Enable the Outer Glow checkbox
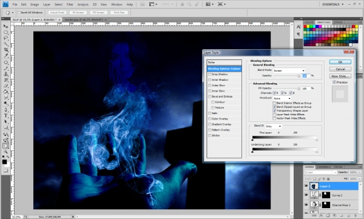Viewport: 364px width, 219px height. (x=210, y=86)
